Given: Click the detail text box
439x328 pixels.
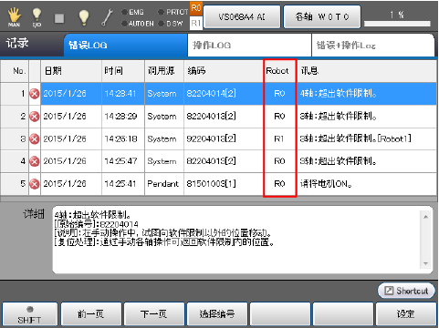Looking at the screenshot, I should (x=242, y=240).
